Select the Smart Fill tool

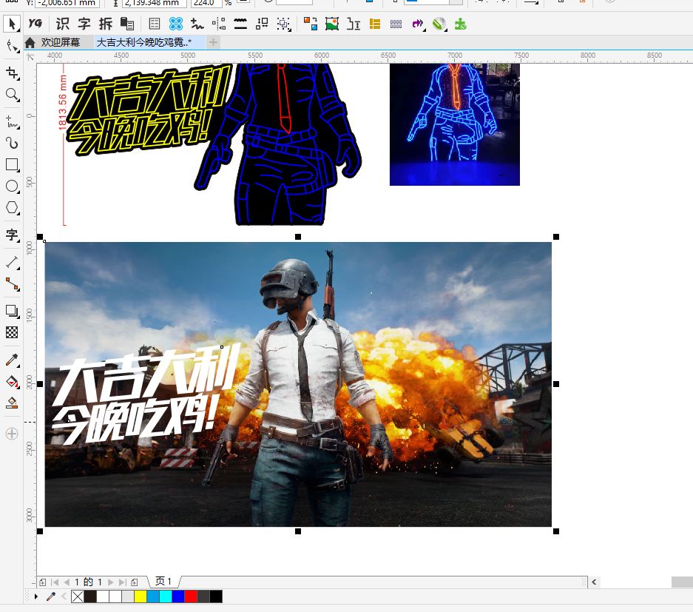[x=12, y=403]
